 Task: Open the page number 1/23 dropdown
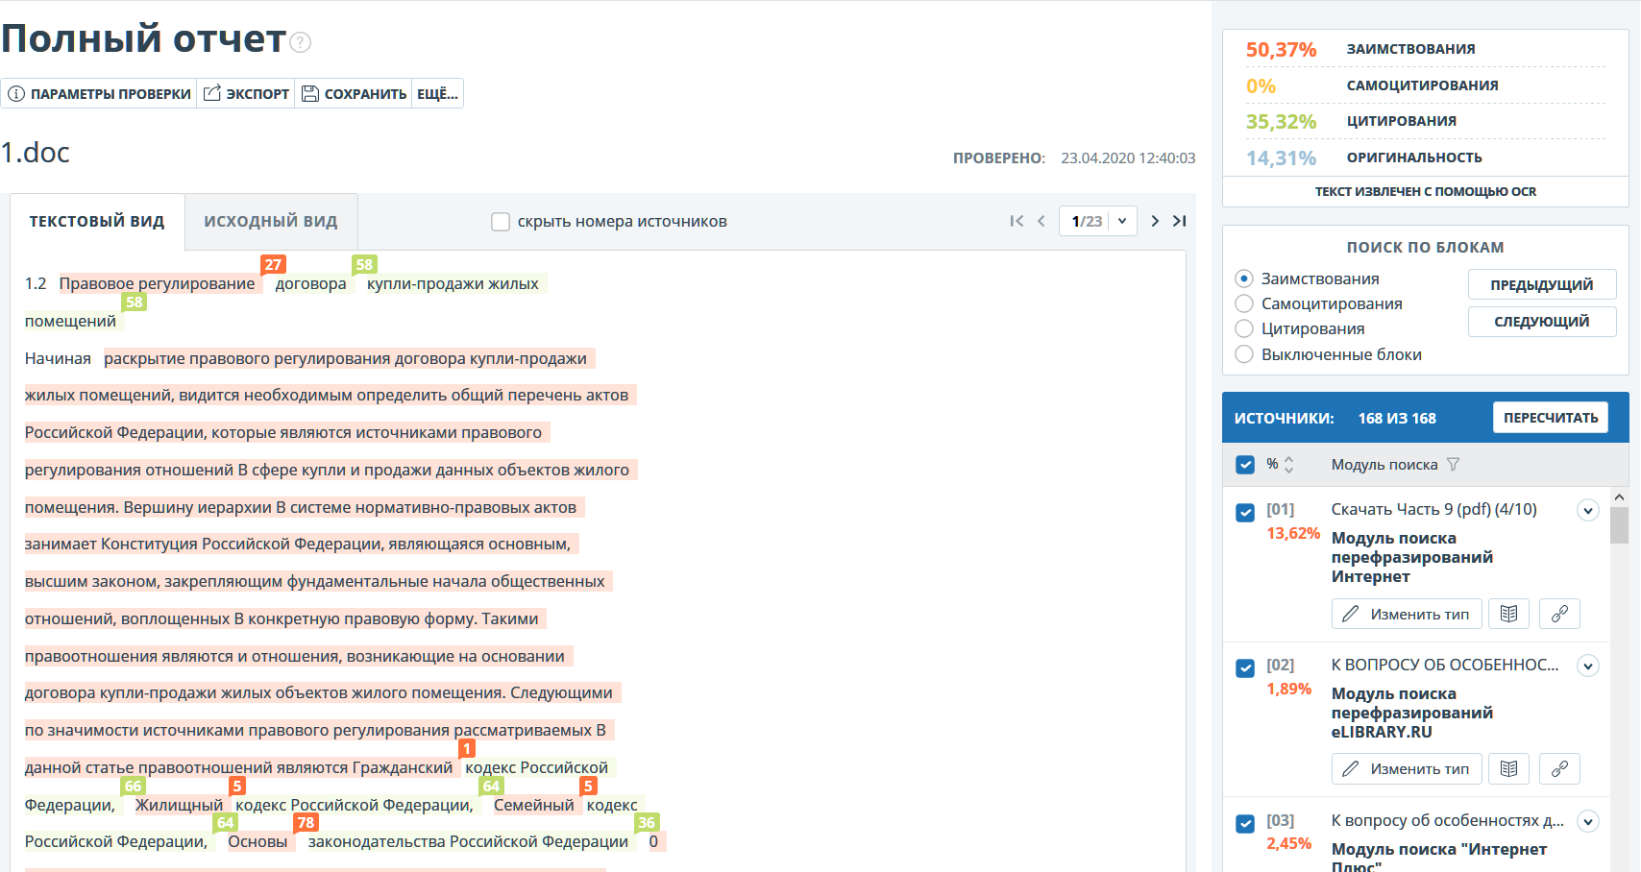click(1121, 221)
